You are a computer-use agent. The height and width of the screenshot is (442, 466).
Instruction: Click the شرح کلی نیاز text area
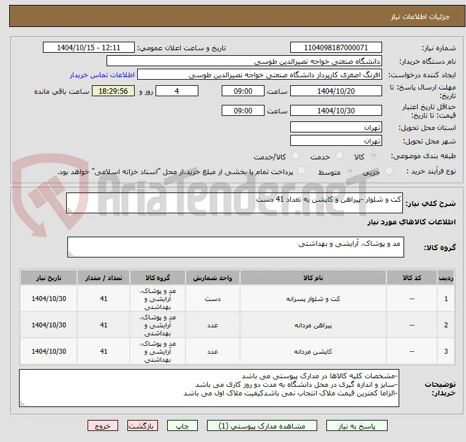pyautogui.click(x=234, y=203)
